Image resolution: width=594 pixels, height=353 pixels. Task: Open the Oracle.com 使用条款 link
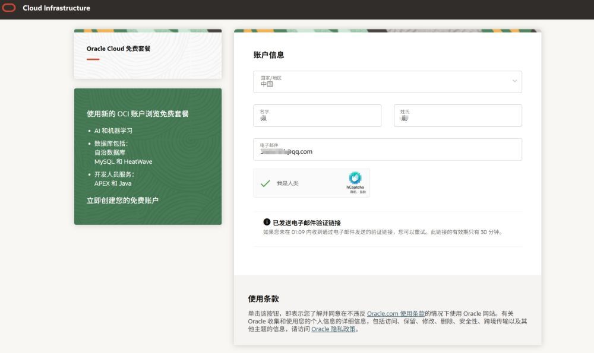(396, 314)
